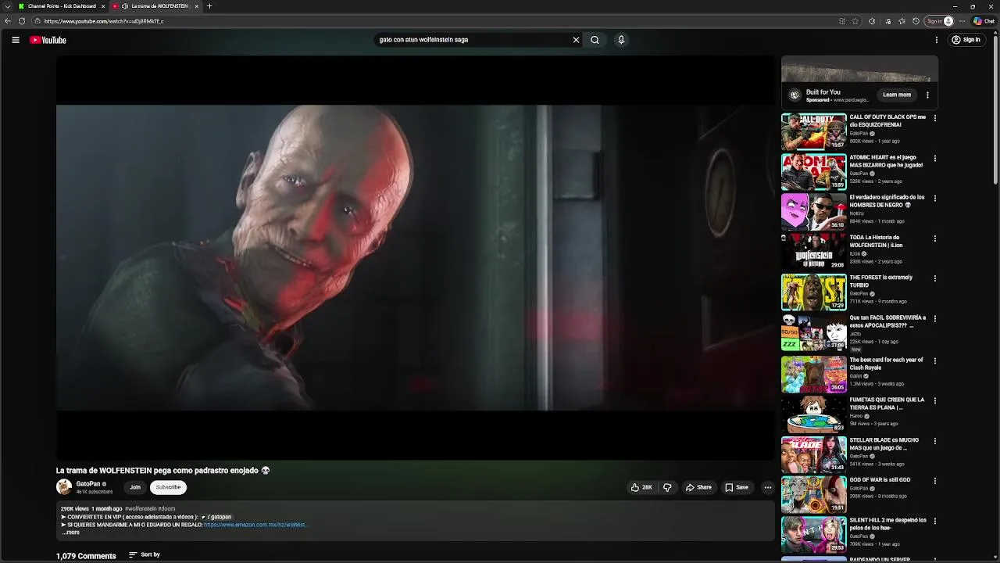
Task: Switch to Channel Points Kick Dashboard tab
Action: (x=61, y=6)
